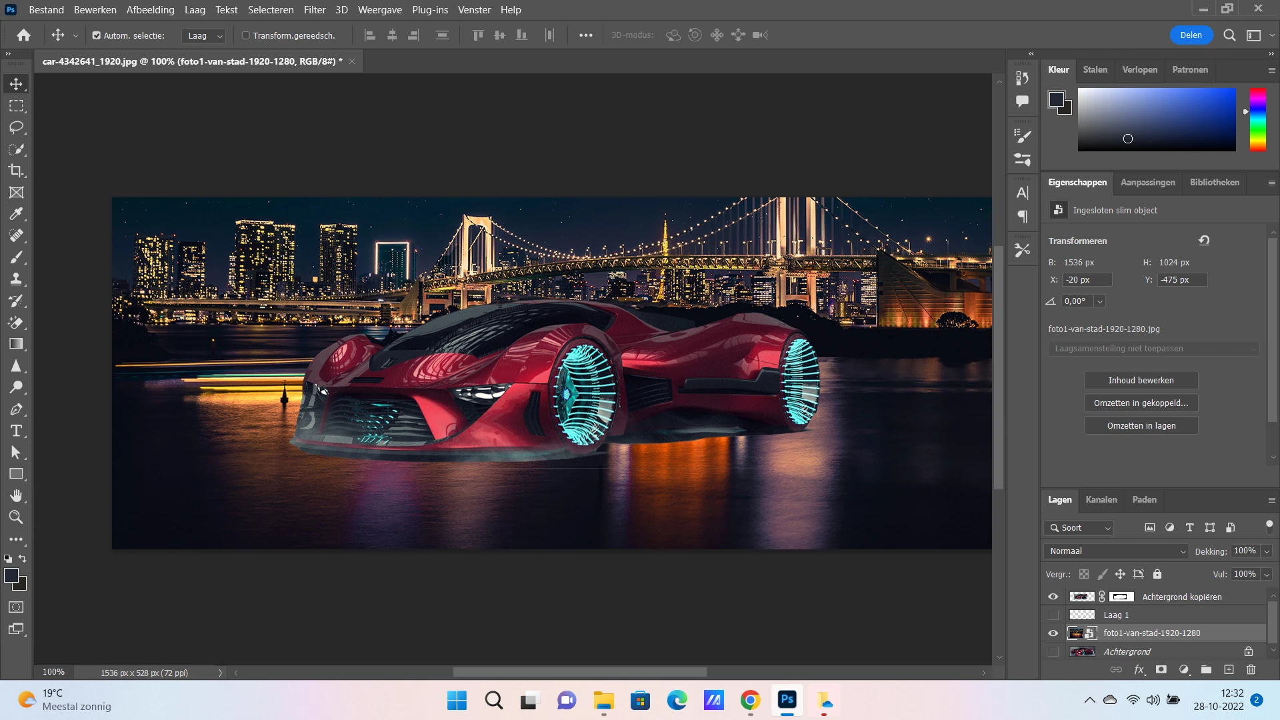Toggle the Autom. selectie checkbox

97,35
